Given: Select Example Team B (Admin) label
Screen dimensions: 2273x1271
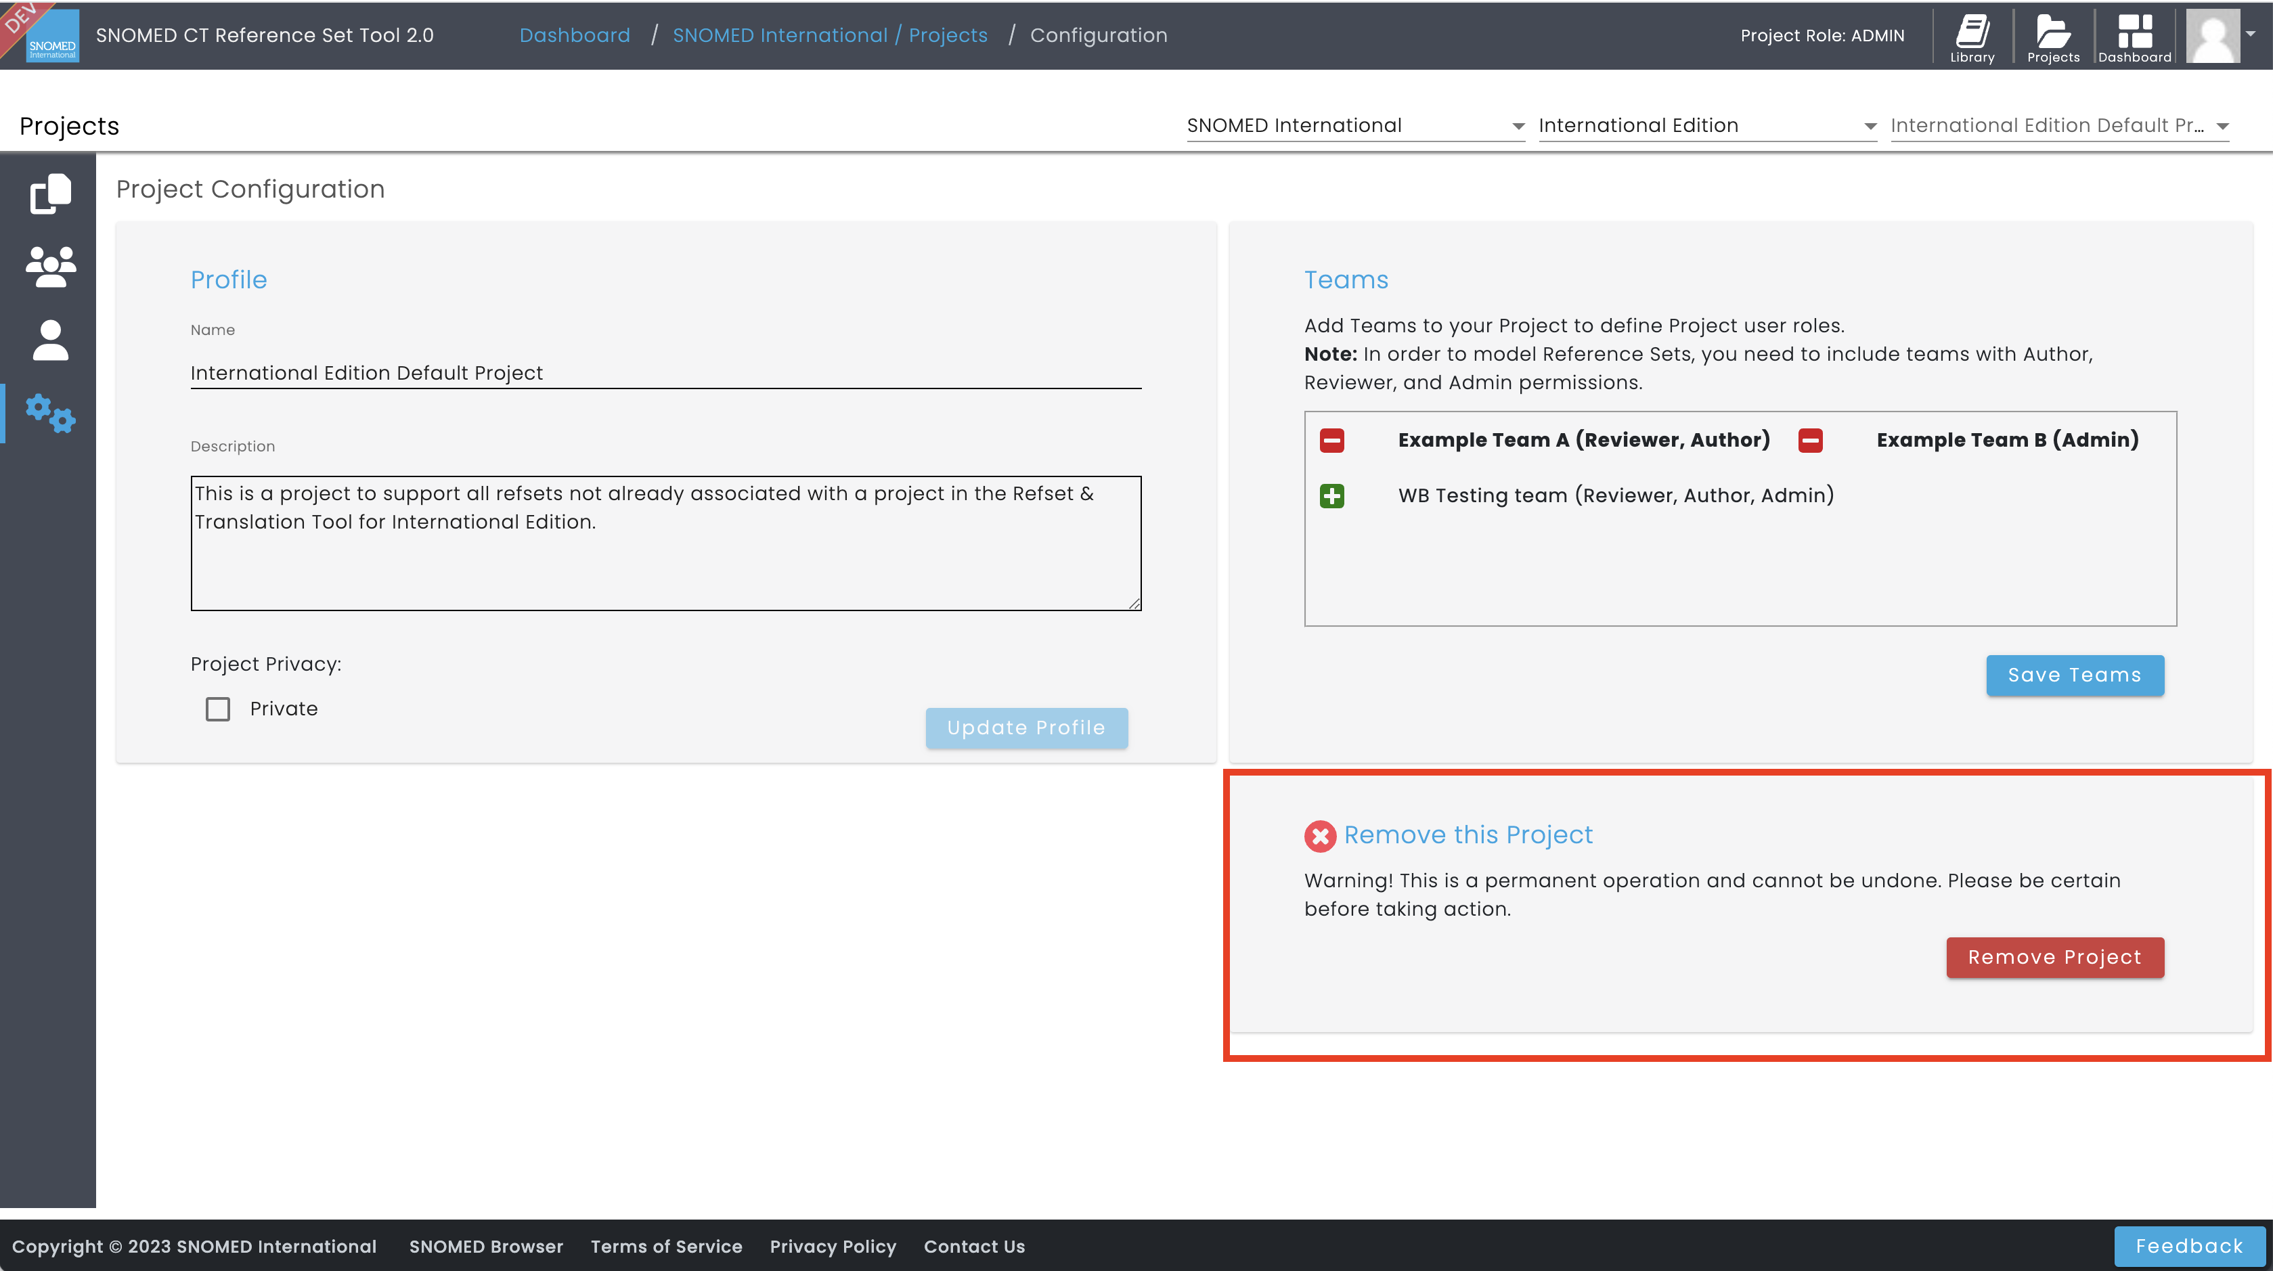Looking at the screenshot, I should tap(2008, 440).
